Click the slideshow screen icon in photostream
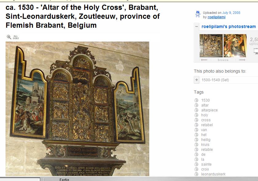Screen dimensions: 258x181 tap(256, 51)
